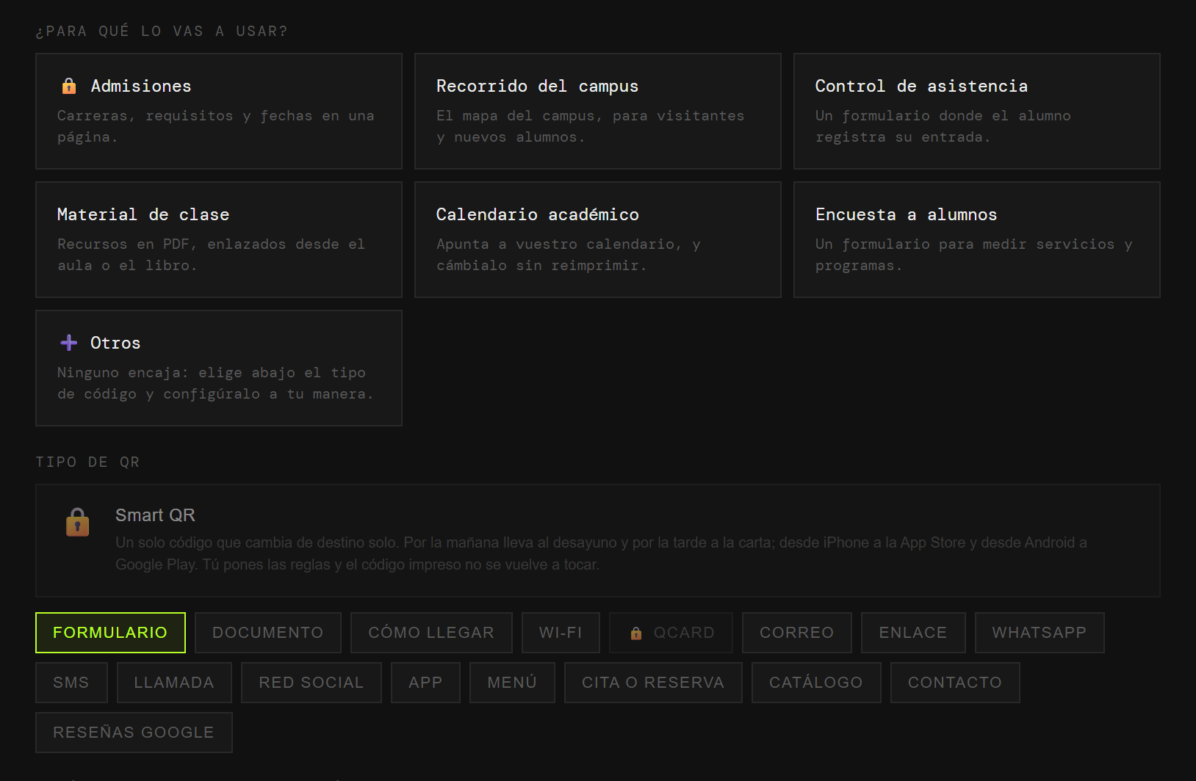
Task: Select the APP QR type
Action: (425, 683)
